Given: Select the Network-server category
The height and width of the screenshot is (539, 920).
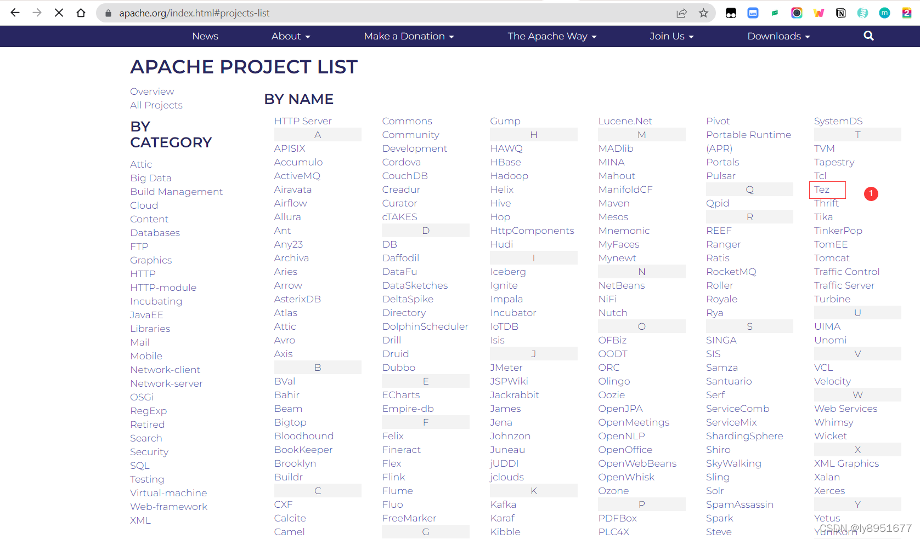Looking at the screenshot, I should coord(166,383).
